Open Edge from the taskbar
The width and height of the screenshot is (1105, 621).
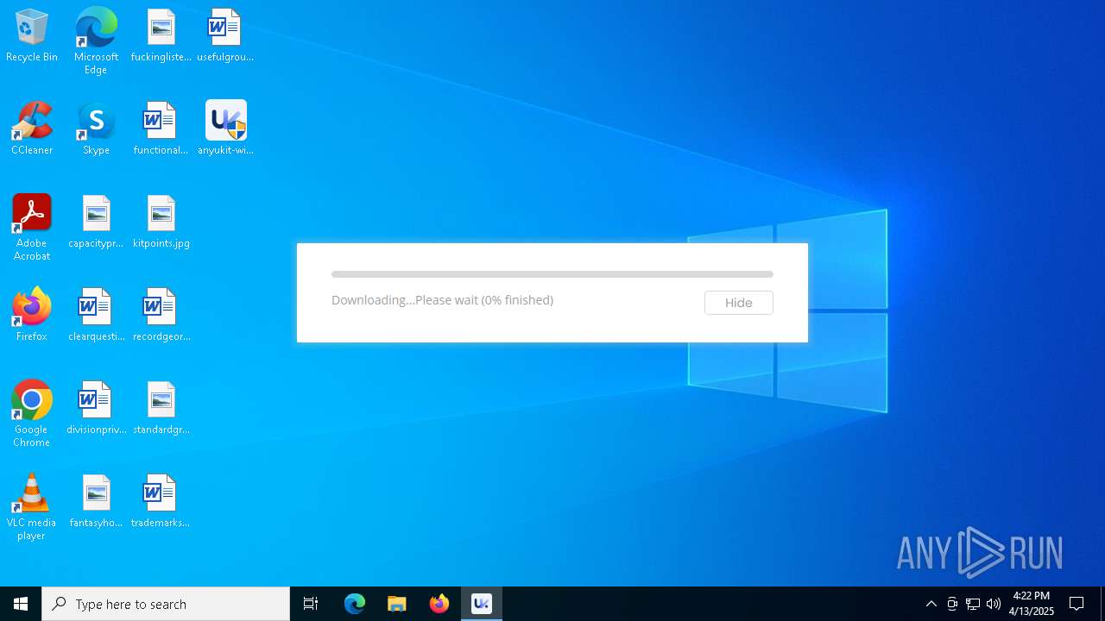(x=355, y=604)
